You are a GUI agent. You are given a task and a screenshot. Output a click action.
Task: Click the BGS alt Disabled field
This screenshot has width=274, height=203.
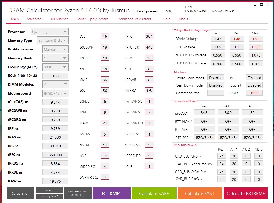[x=254, y=85]
